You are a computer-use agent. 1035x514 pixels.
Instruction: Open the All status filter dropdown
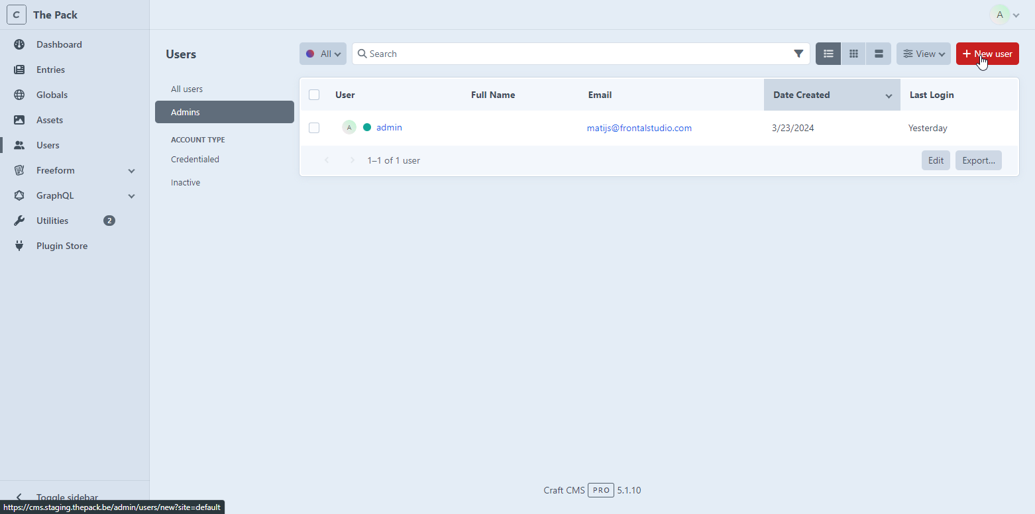[x=323, y=54]
